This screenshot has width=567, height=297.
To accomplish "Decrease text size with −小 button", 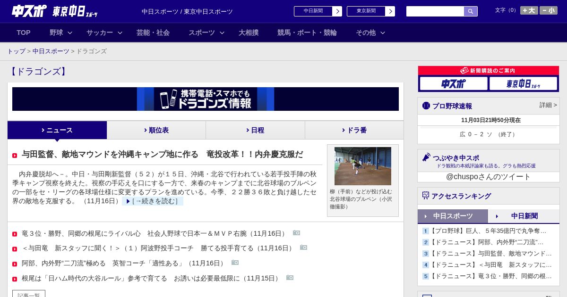I will tap(549, 10).
